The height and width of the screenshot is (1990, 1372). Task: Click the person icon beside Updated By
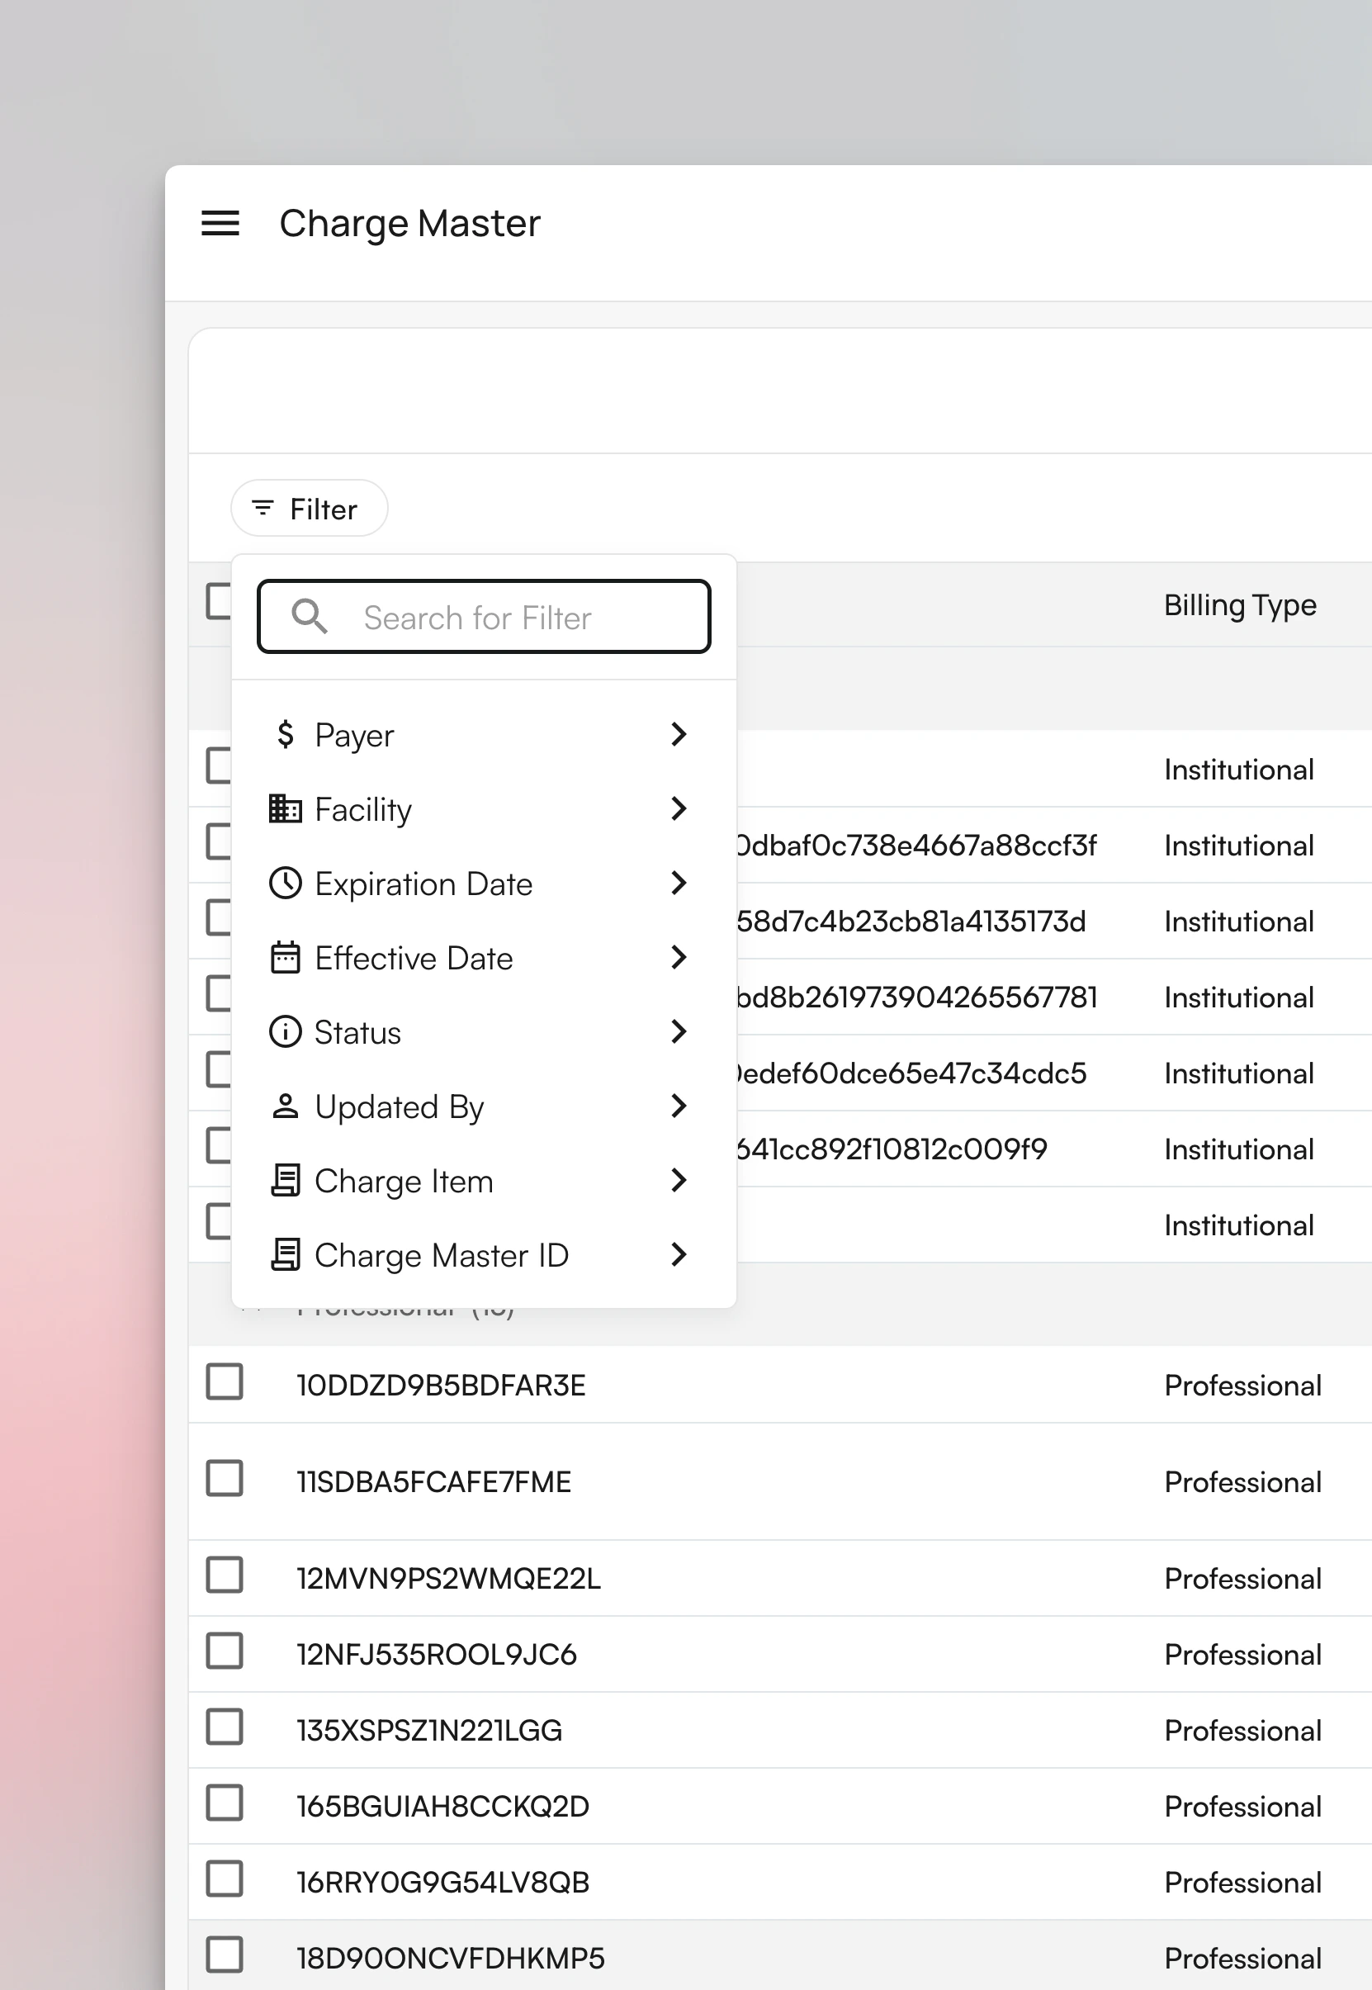tap(286, 1106)
